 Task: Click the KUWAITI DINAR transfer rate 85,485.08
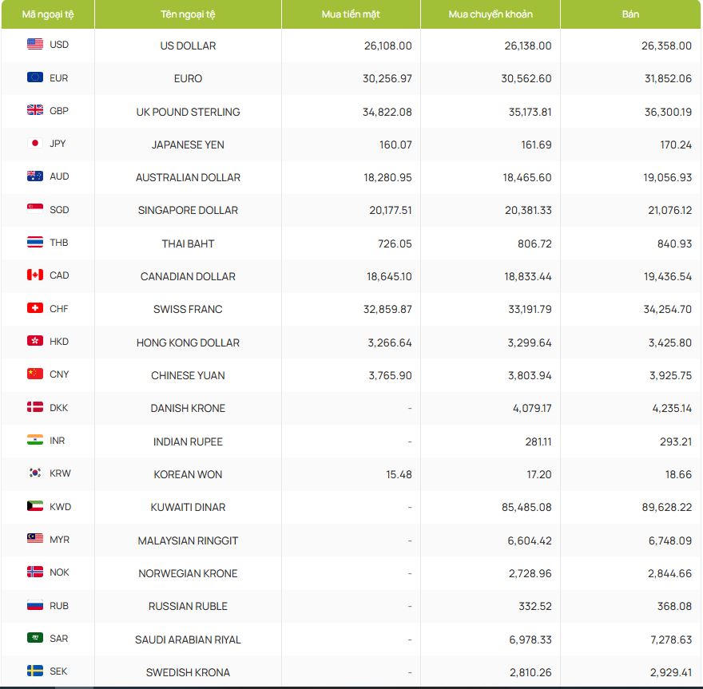522,507
